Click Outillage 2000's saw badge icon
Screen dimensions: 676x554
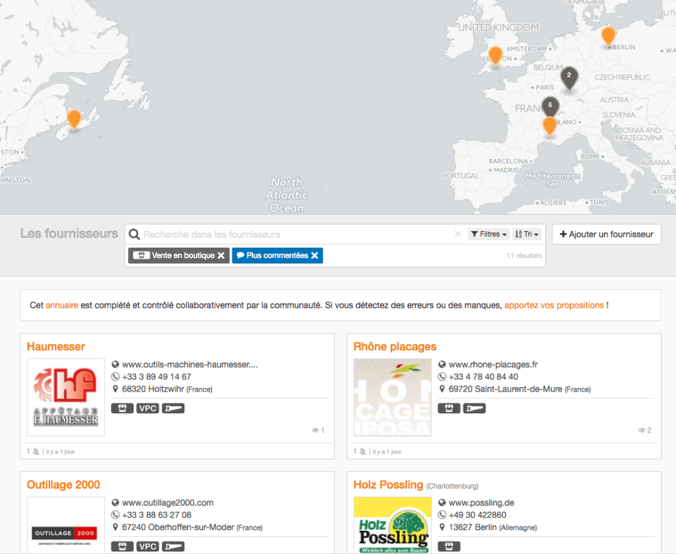pos(174,546)
